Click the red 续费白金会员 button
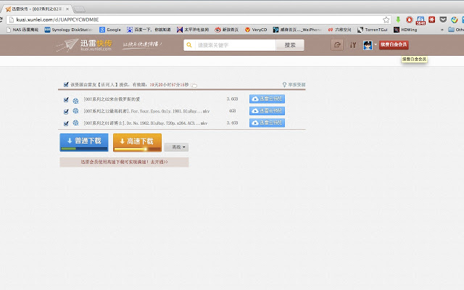 [394, 45]
